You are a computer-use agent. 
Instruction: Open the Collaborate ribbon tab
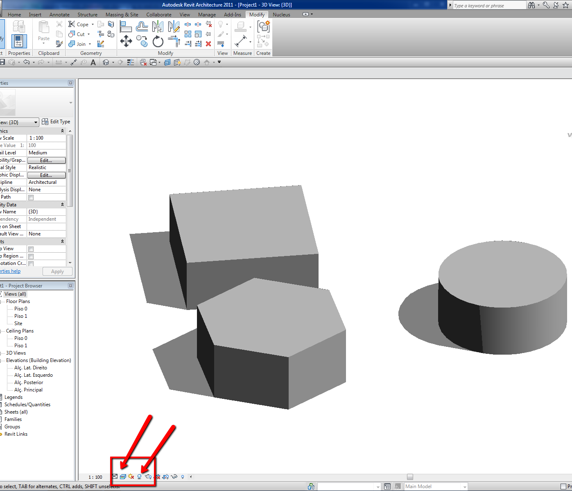[x=159, y=15]
